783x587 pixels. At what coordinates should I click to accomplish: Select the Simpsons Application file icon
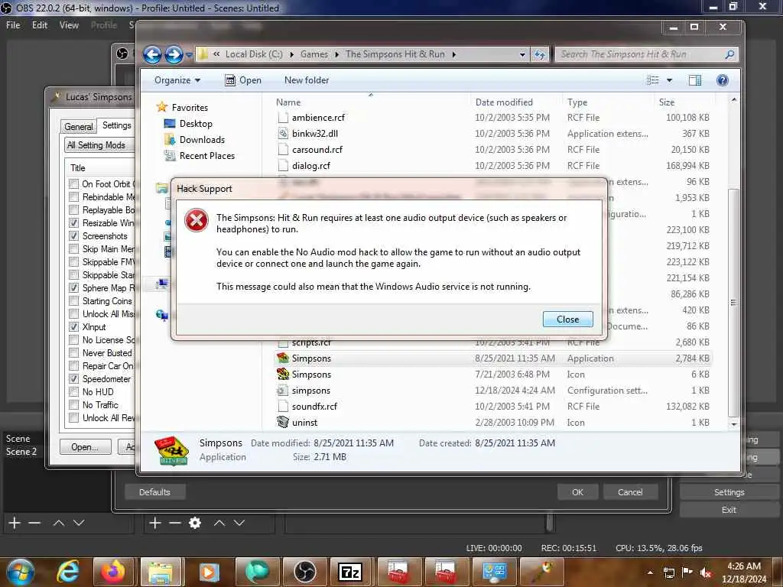pyautogui.click(x=283, y=358)
